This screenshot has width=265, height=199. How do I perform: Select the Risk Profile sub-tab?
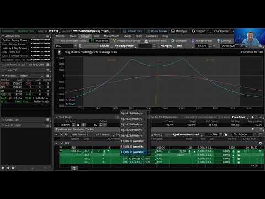point(99,41)
